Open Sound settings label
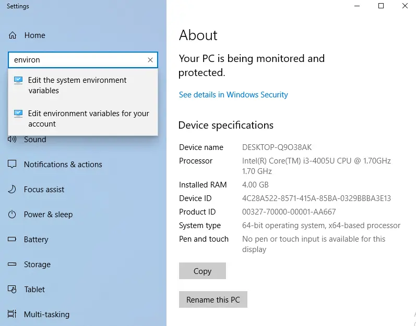The width and height of the screenshot is (416, 326). coord(35,140)
